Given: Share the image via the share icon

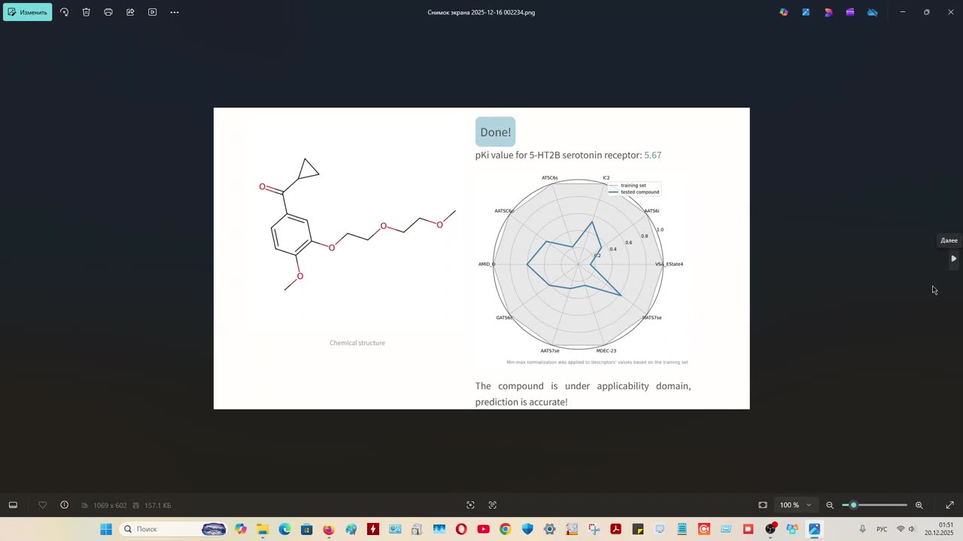Looking at the screenshot, I should point(130,12).
